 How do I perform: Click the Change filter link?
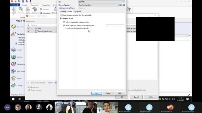tap(52, 83)
